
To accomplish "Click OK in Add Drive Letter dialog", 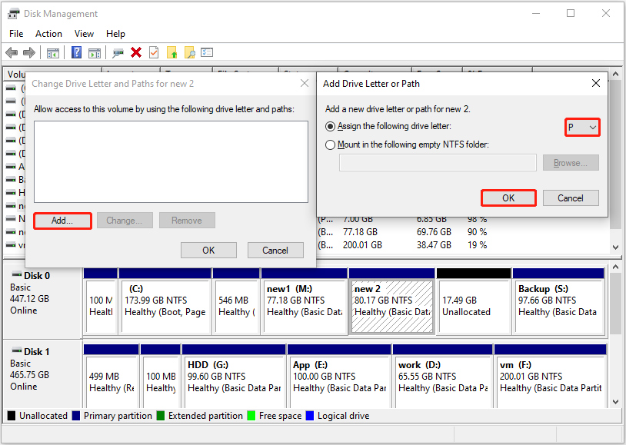I will [x=508, y=198].
